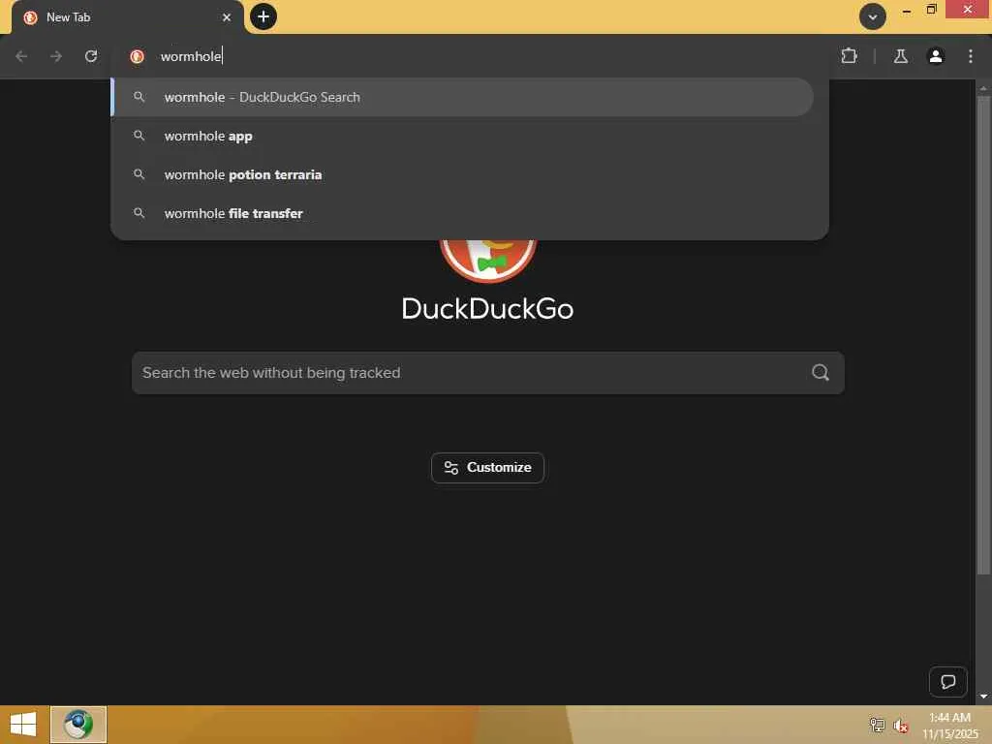Click the muted volume icon in the tray
The height and width of the screenshot is (744, 992).
(x=901, y=725)
